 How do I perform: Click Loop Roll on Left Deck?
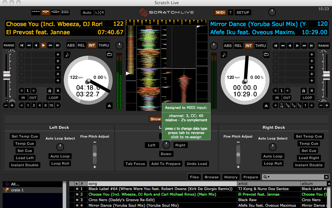pyautogui.click(x=60, y=163)
